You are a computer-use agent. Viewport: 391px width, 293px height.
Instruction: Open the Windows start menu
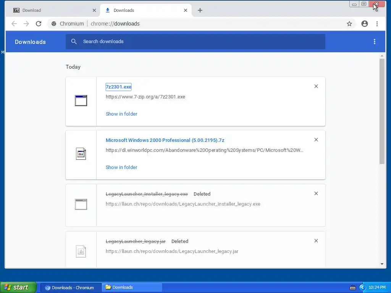point(18,287)
